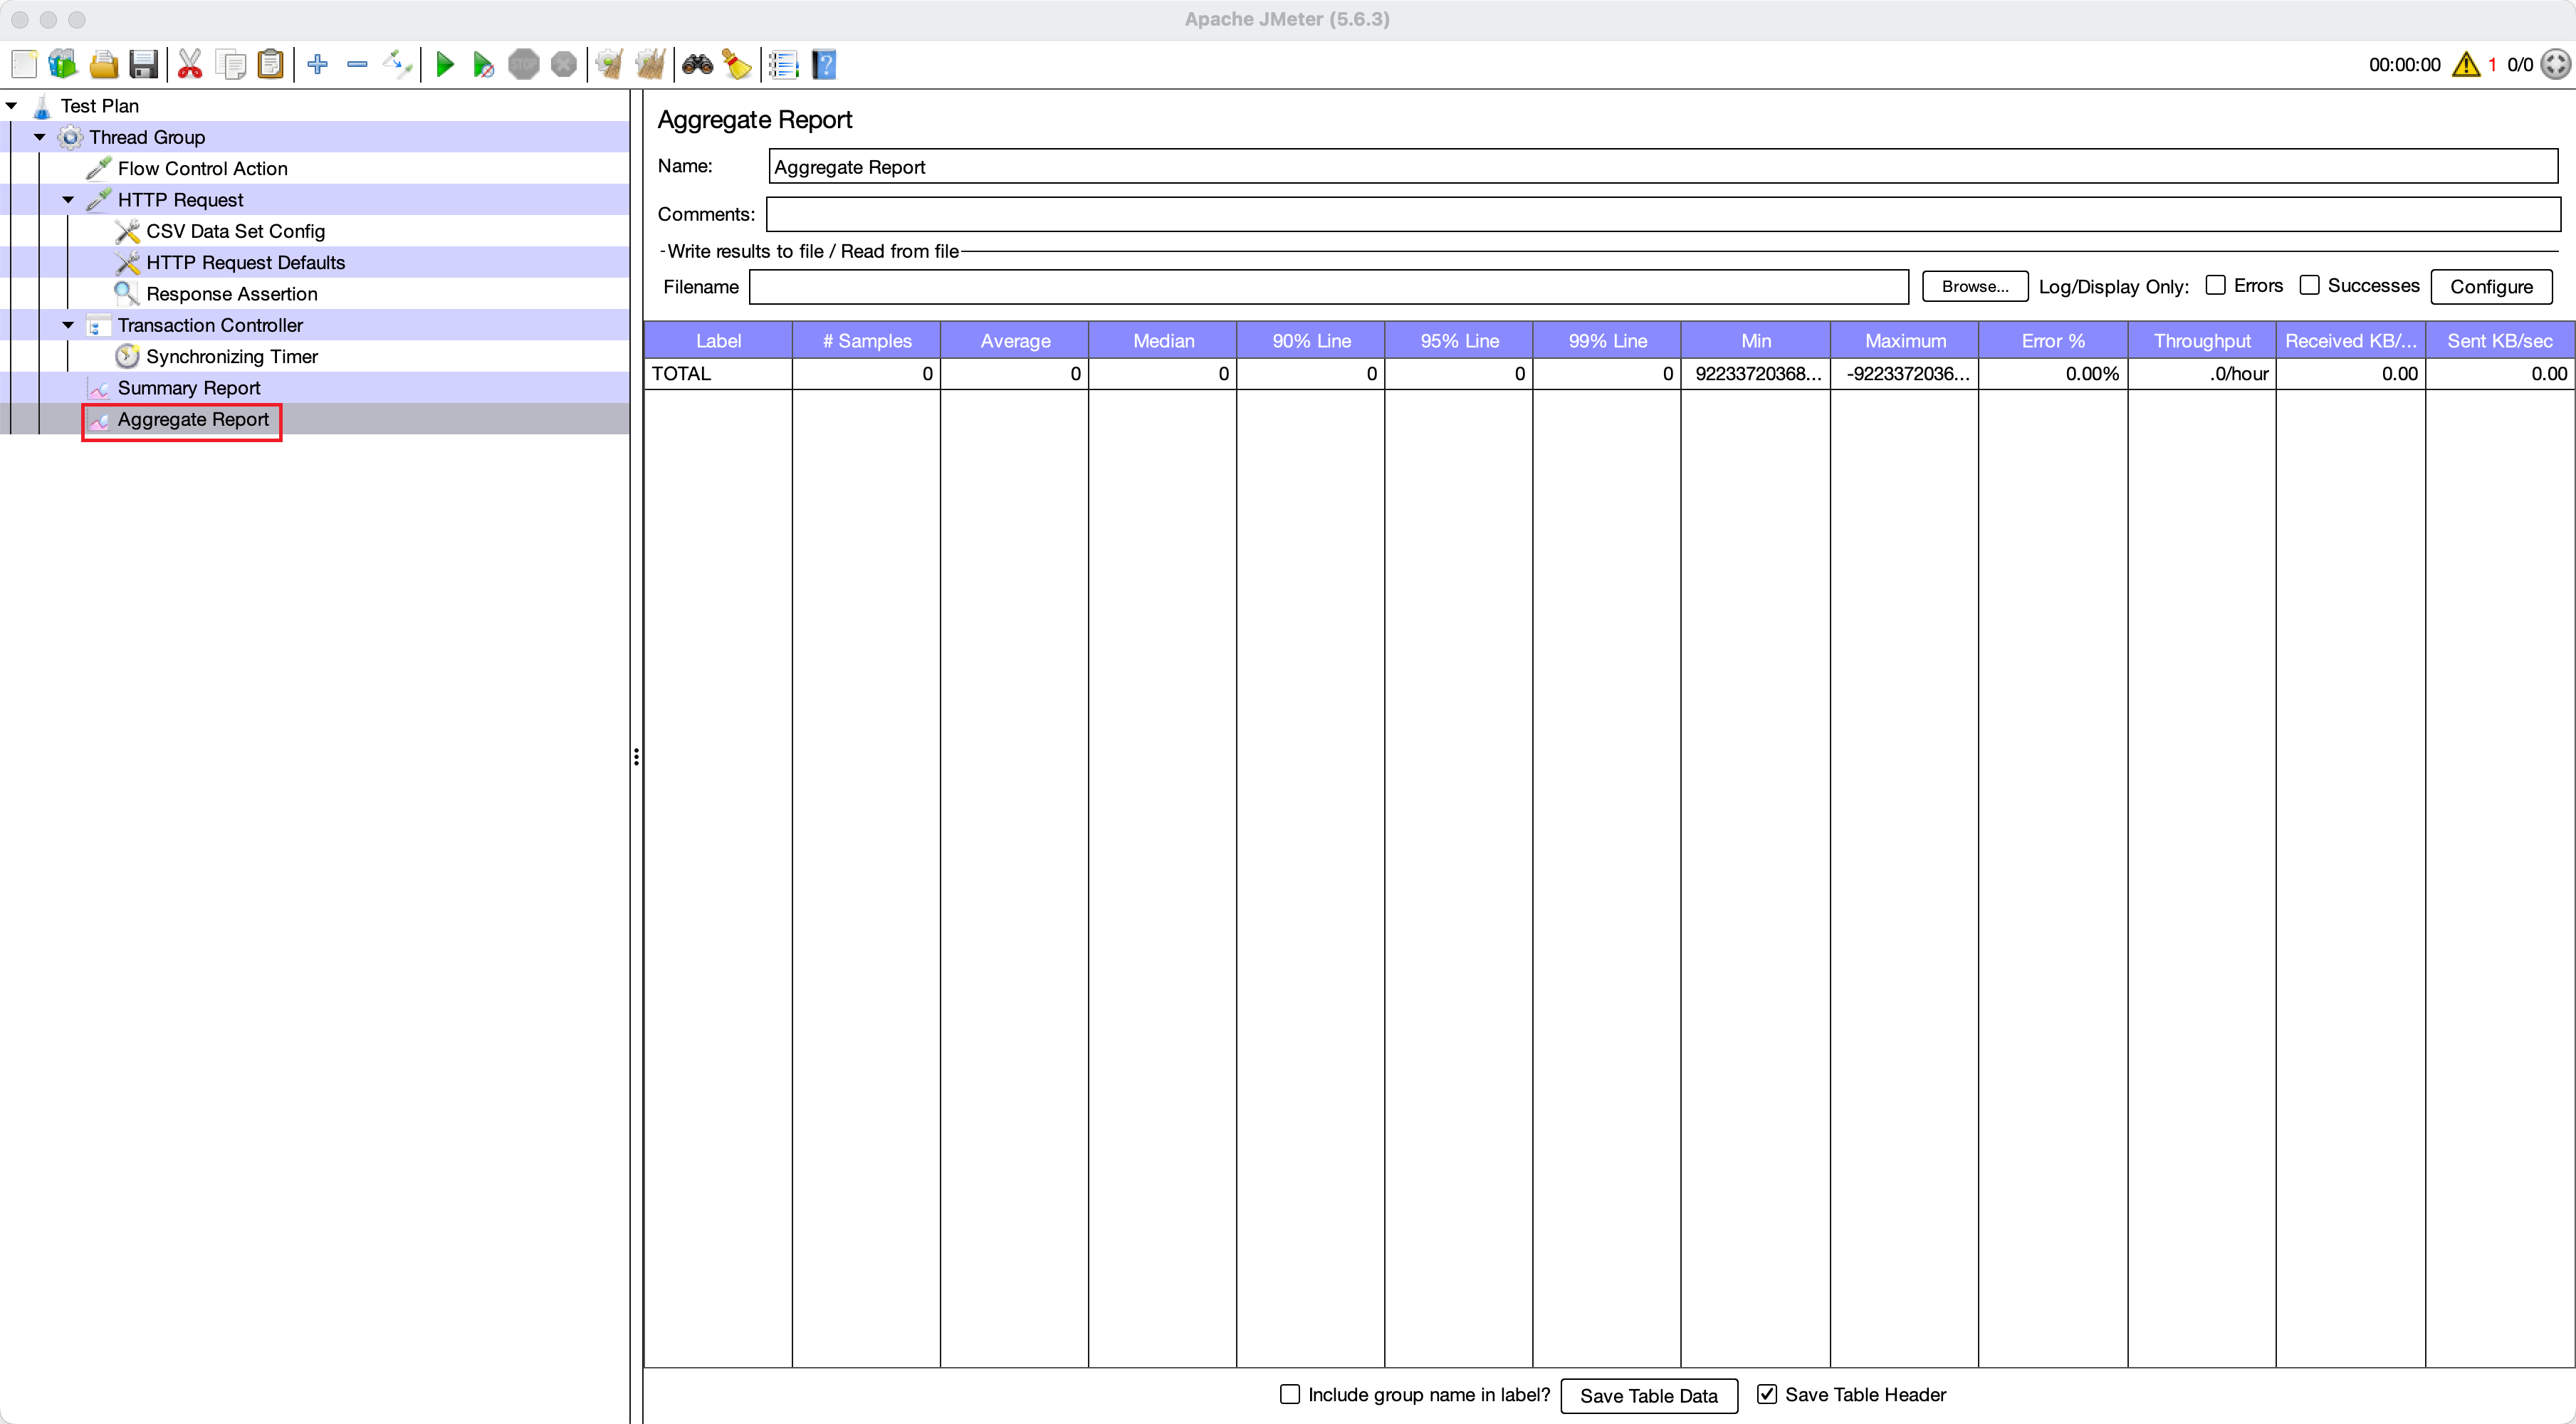Sort by the Median column header
Screen dimensions: 2576x1424
pos(1163,341)
